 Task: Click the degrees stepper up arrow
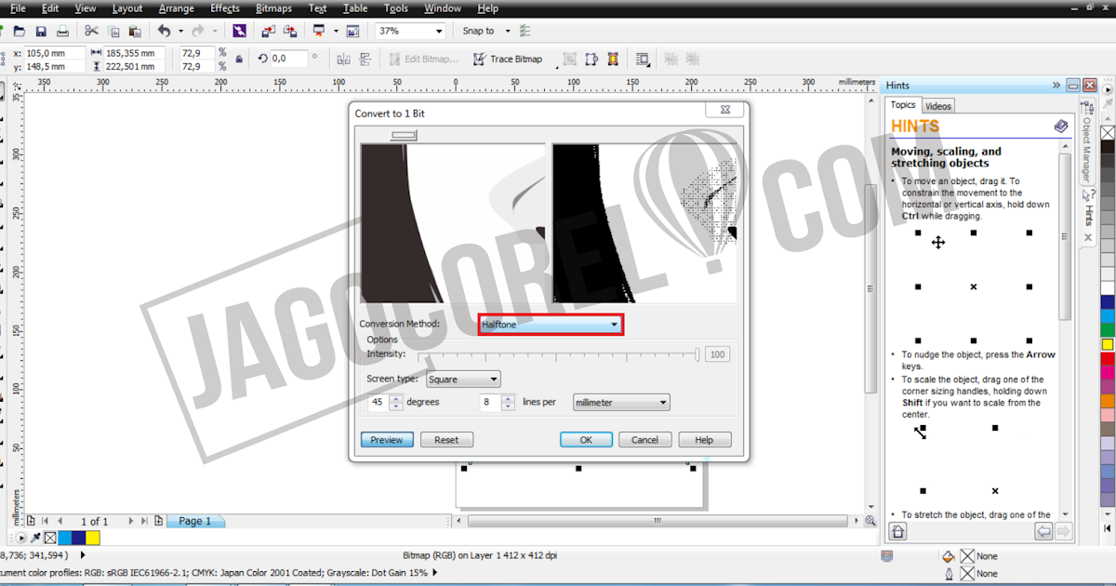pyautogui.click(x=397, y=399)
